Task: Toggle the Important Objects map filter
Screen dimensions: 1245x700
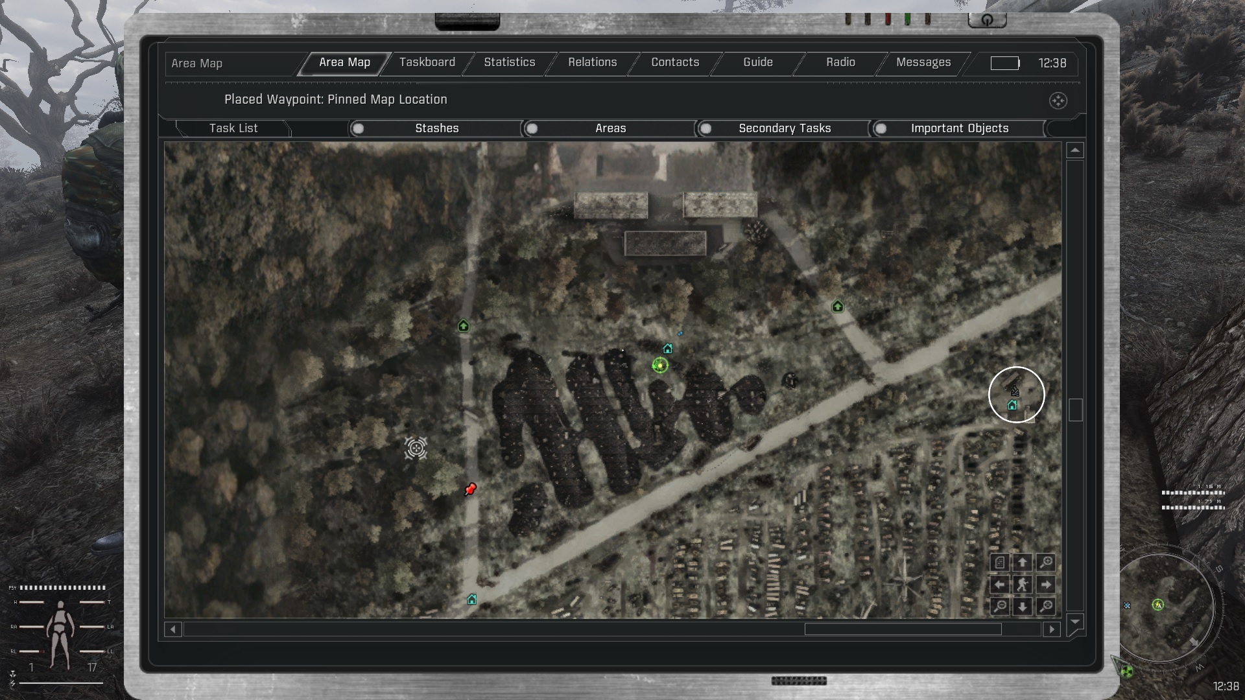Action: (x=881, y=128)
